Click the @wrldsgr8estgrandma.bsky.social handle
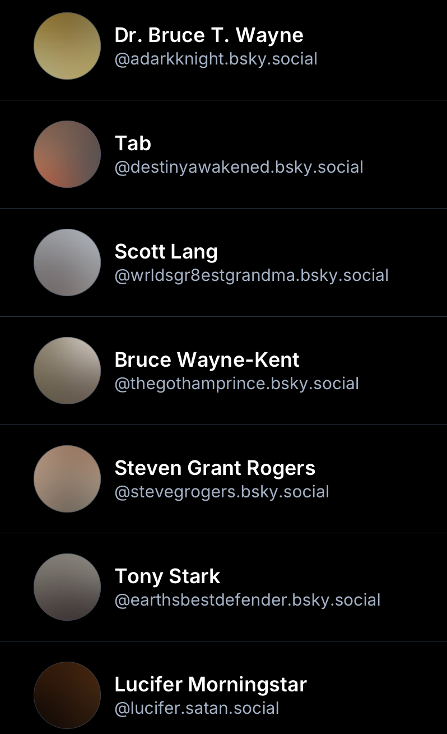 (252, 275)
